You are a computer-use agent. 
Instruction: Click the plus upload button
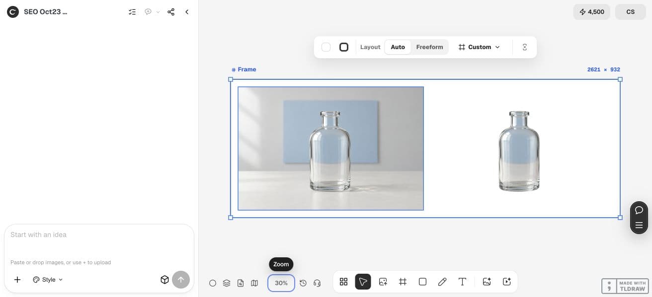17,280
